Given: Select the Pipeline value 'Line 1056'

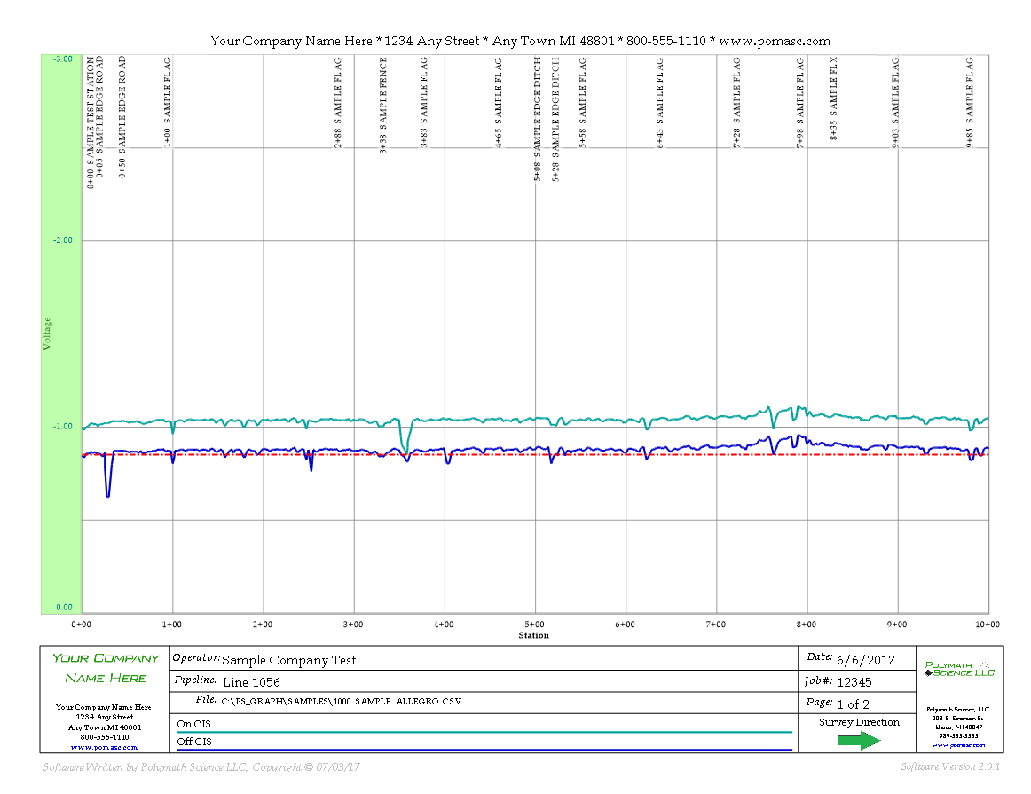Looking at the screenshot, I should 251,681.
